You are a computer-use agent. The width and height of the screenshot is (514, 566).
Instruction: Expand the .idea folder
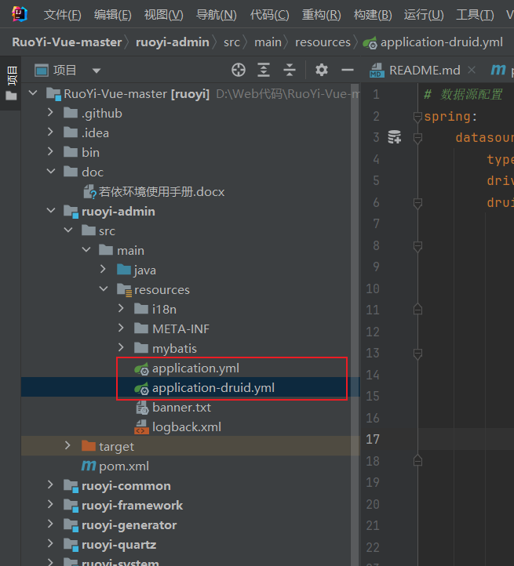coord(50,132)
